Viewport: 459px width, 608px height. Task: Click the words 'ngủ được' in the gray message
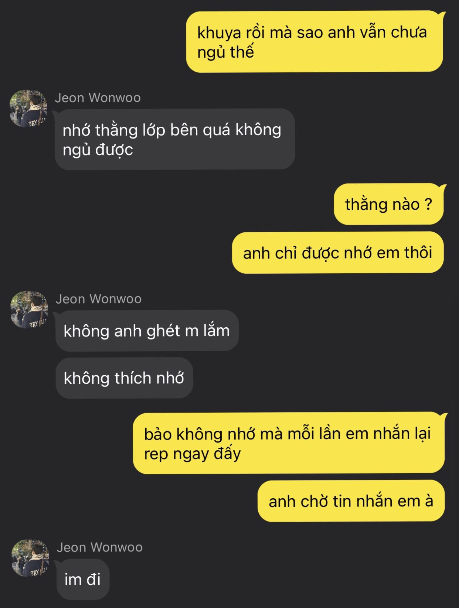pyautogui.click(x=98, y=150)
